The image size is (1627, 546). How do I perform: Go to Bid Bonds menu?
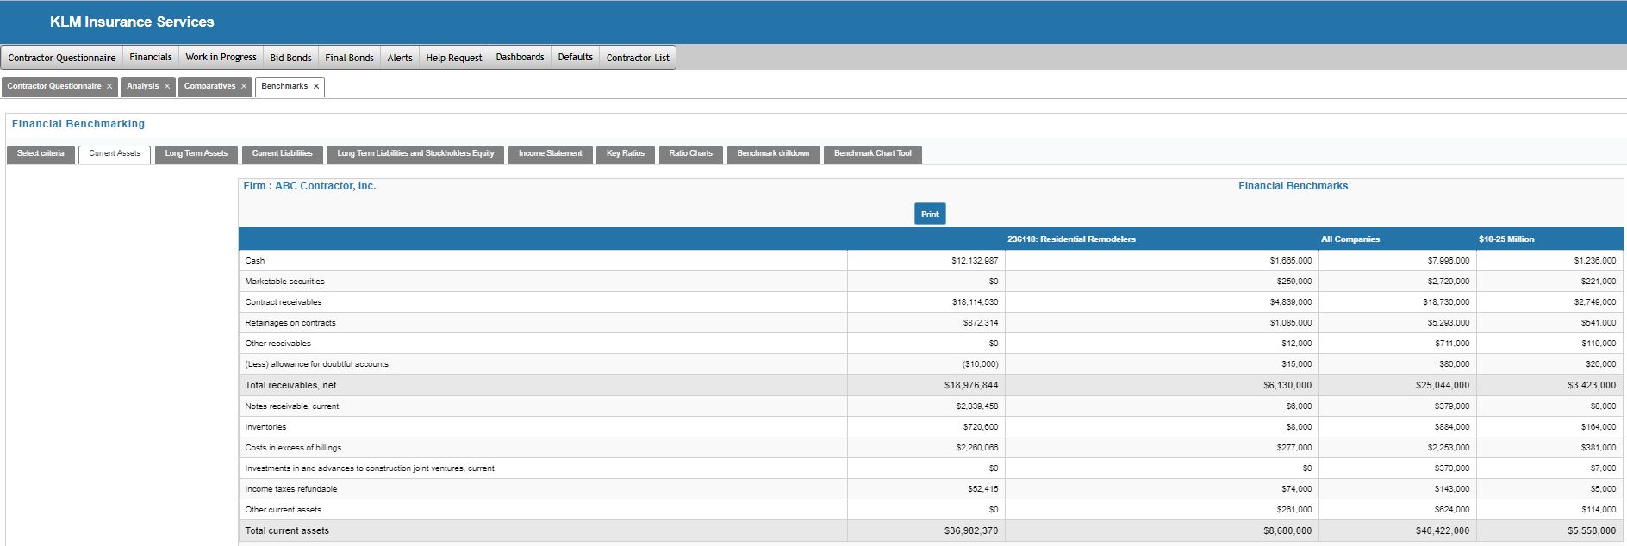290,58
